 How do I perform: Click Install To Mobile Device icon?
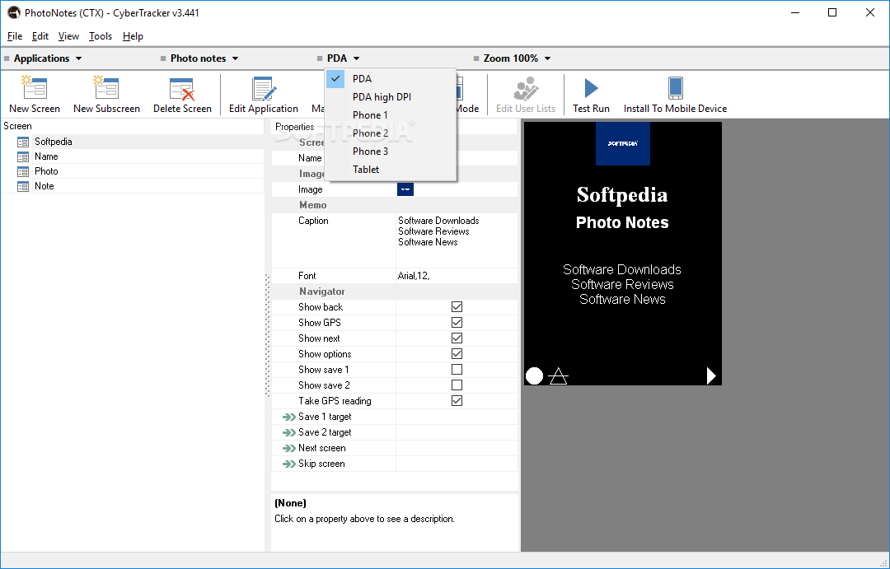coord(675,88)
